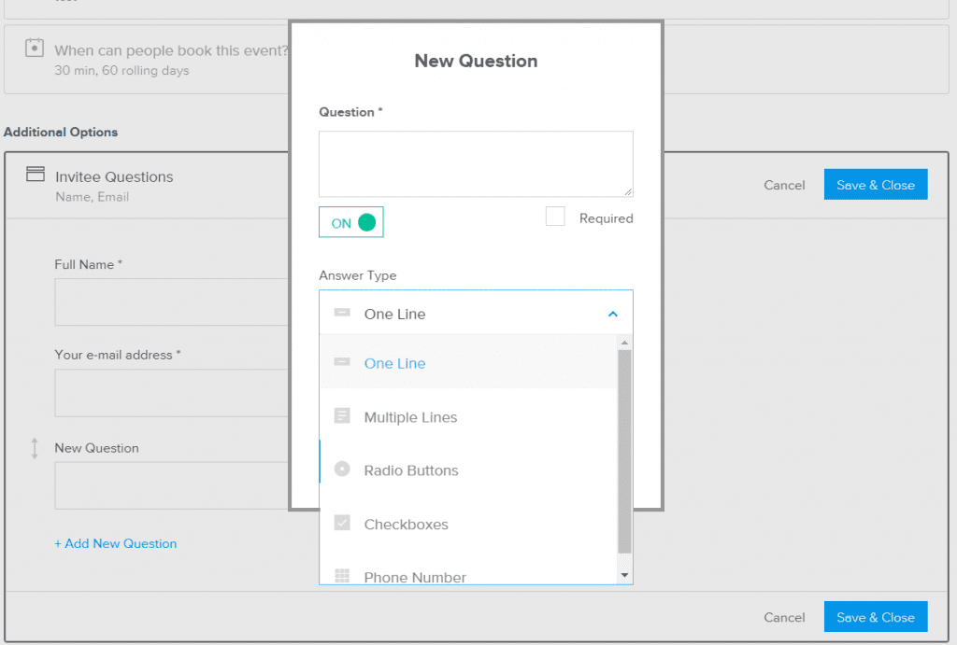957x645 pixels.
Task: Click the One Line icon in dropdown list
Action: click(x=342, y=362)
